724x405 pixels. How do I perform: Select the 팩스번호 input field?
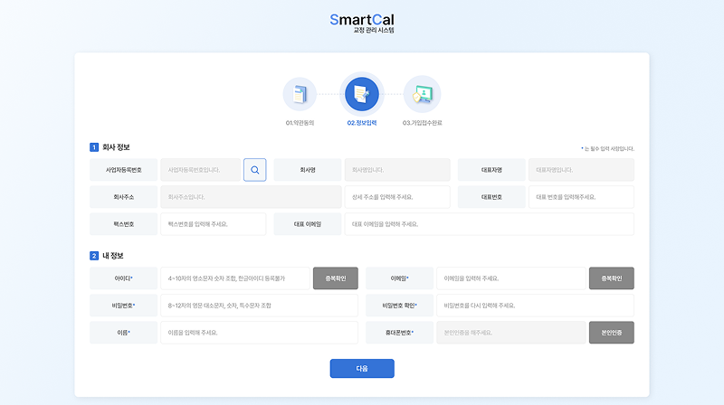click(x=213, y=224)
